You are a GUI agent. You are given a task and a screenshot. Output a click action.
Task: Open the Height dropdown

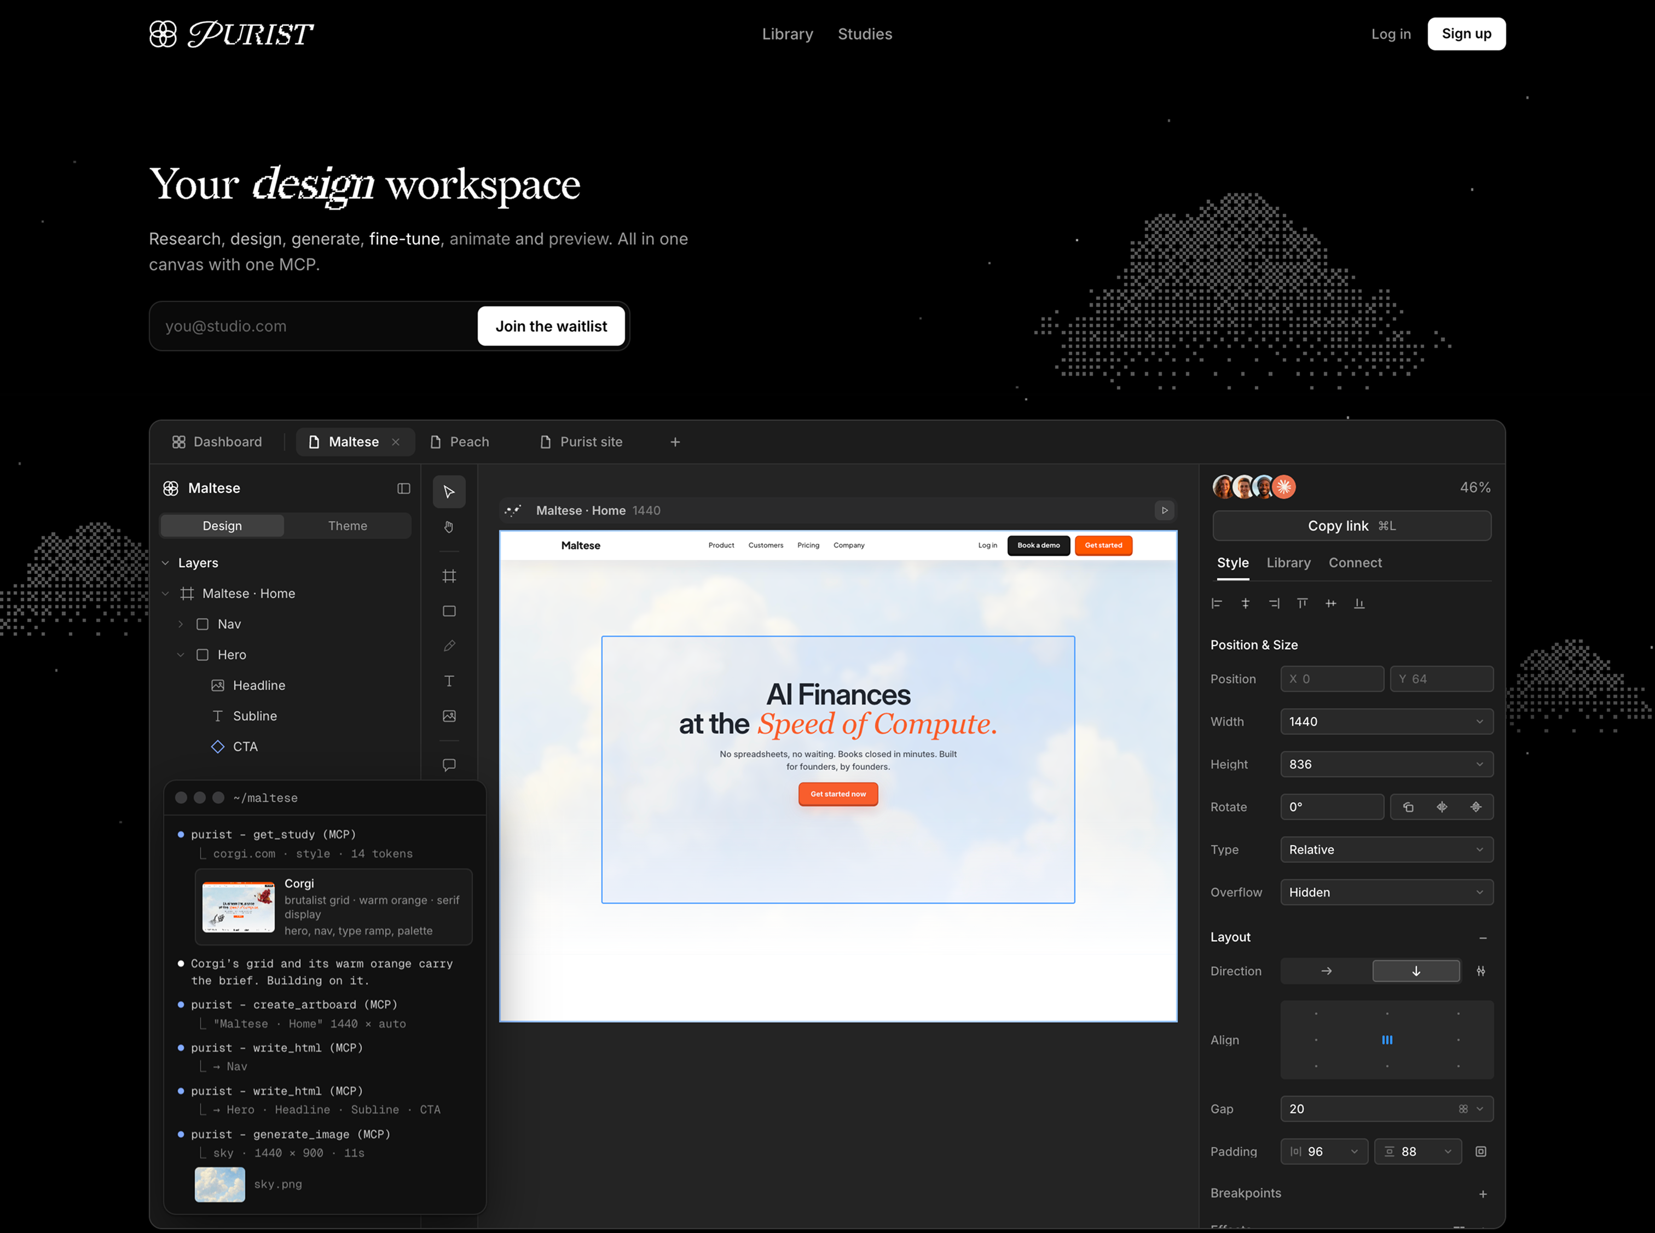point(1386,764)
